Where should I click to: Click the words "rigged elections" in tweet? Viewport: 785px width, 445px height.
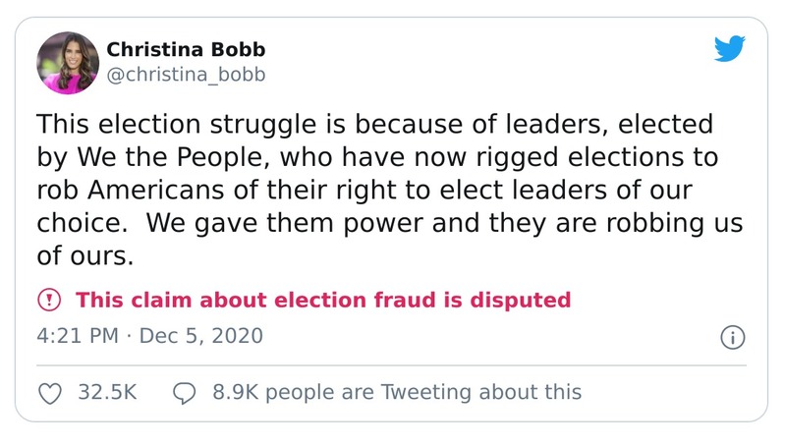(582, 157)
